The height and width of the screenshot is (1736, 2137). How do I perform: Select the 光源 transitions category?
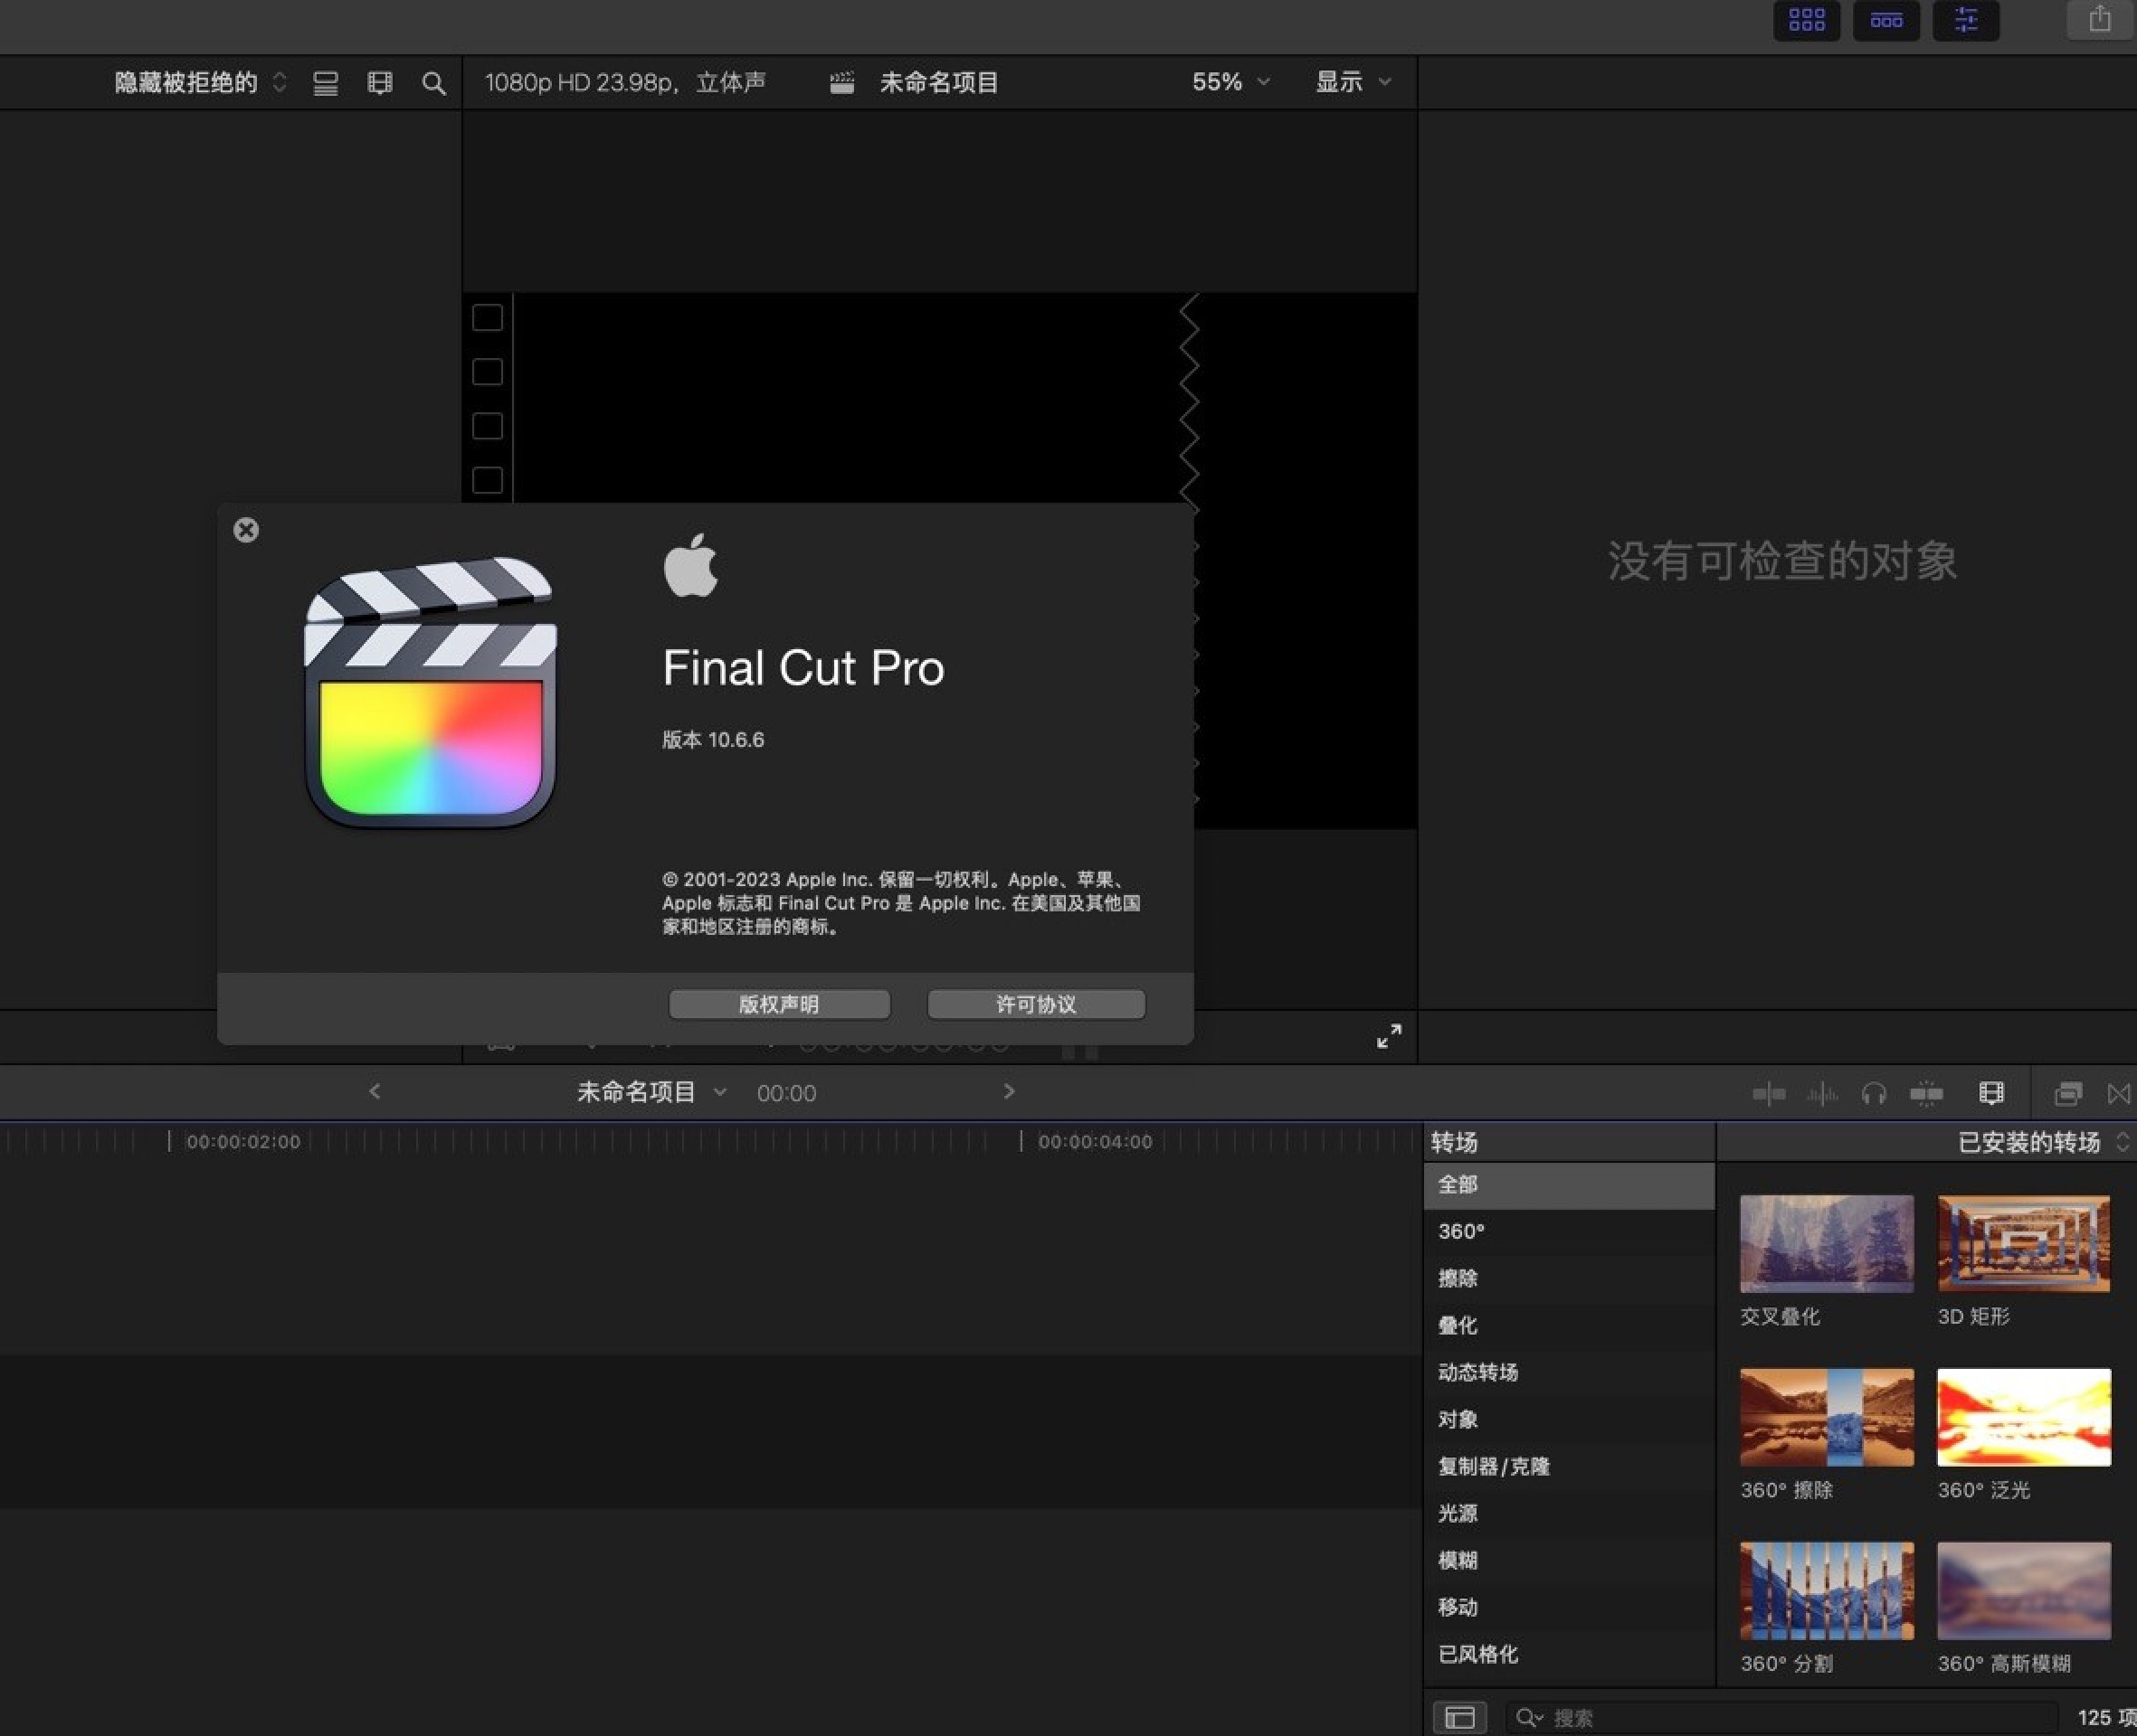[x=1569, y=1514]
